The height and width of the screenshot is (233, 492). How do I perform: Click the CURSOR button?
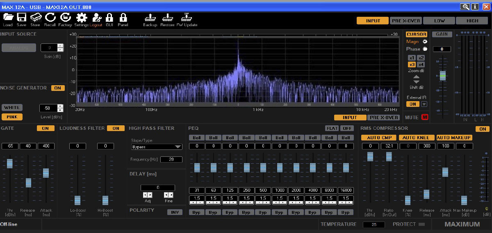417,34
